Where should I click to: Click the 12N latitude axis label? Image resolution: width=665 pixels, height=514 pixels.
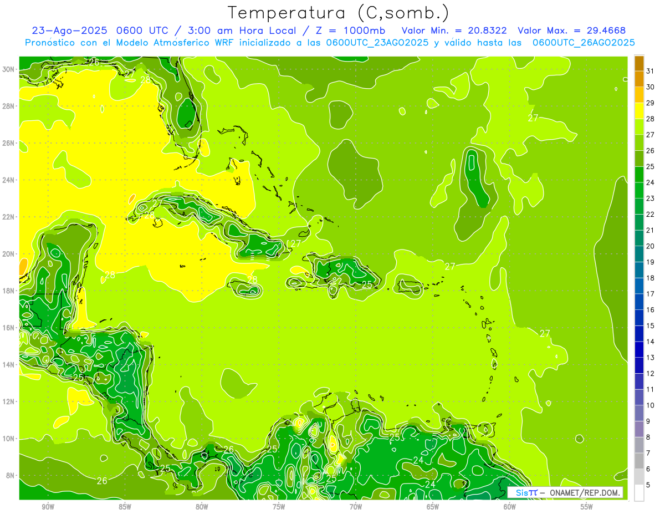(x=9, y=401)
